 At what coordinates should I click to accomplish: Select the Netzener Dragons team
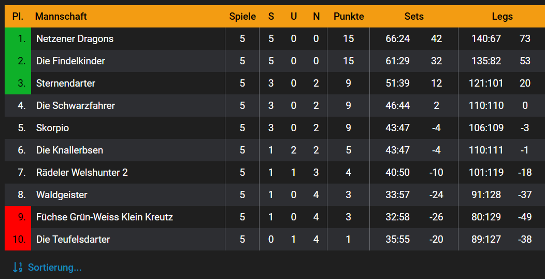(x=75, y=38)
